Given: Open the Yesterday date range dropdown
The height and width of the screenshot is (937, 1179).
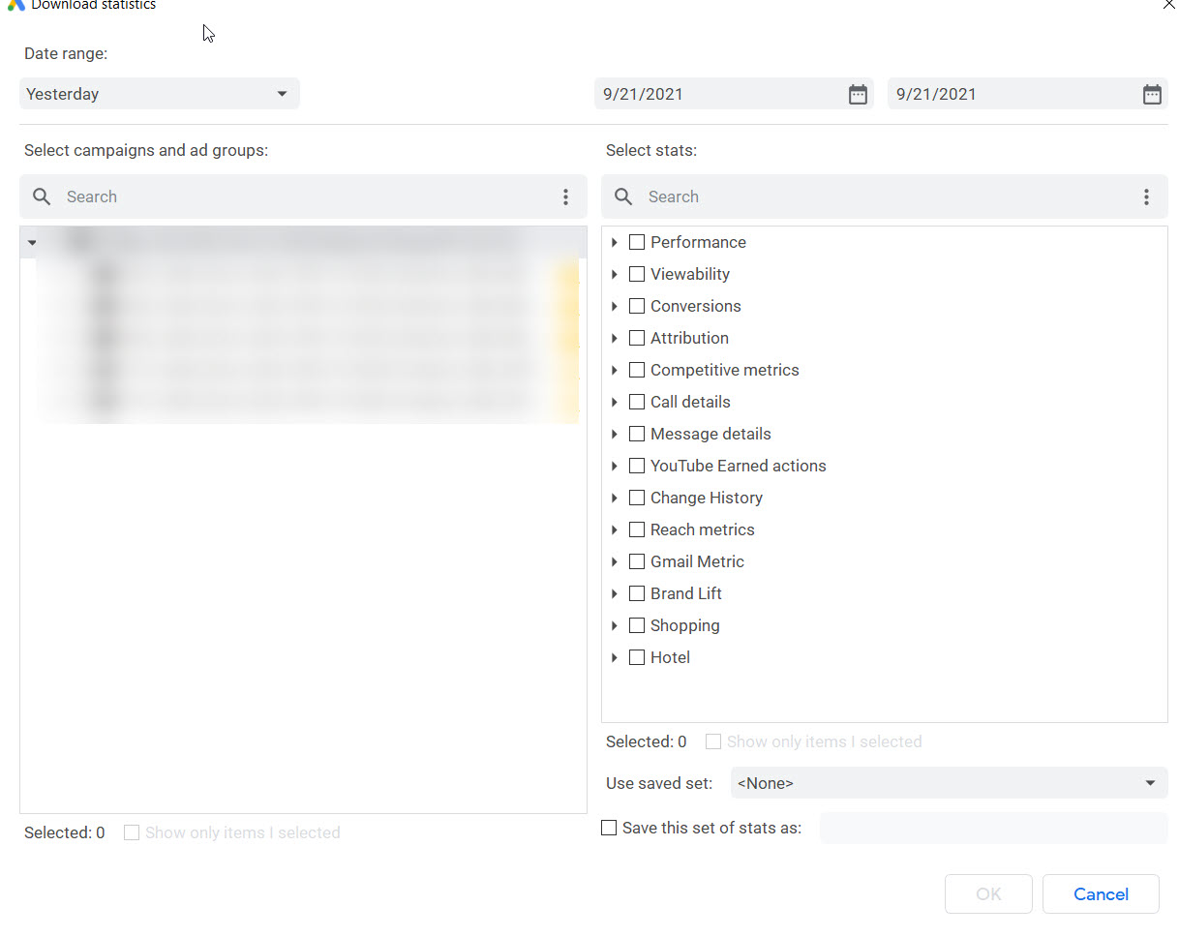Looking at the screenshot, I should (160, 94).
